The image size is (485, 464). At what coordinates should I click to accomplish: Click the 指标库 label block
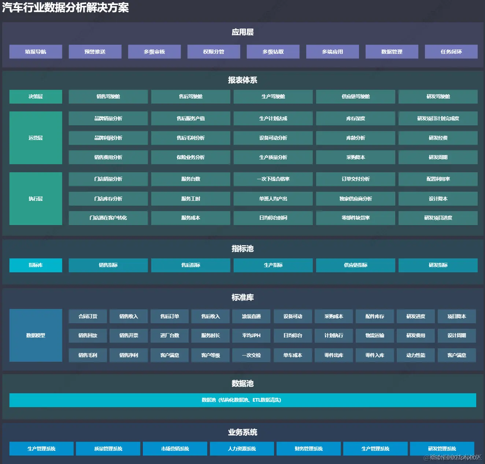click(36, 265)
